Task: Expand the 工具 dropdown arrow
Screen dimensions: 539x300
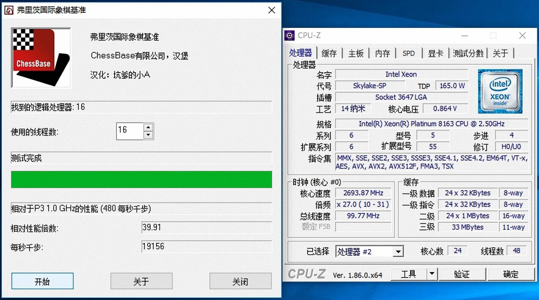Action: (x=432, y=274)
